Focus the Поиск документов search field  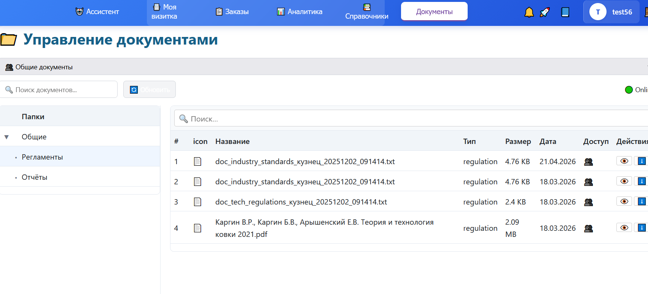59,89
